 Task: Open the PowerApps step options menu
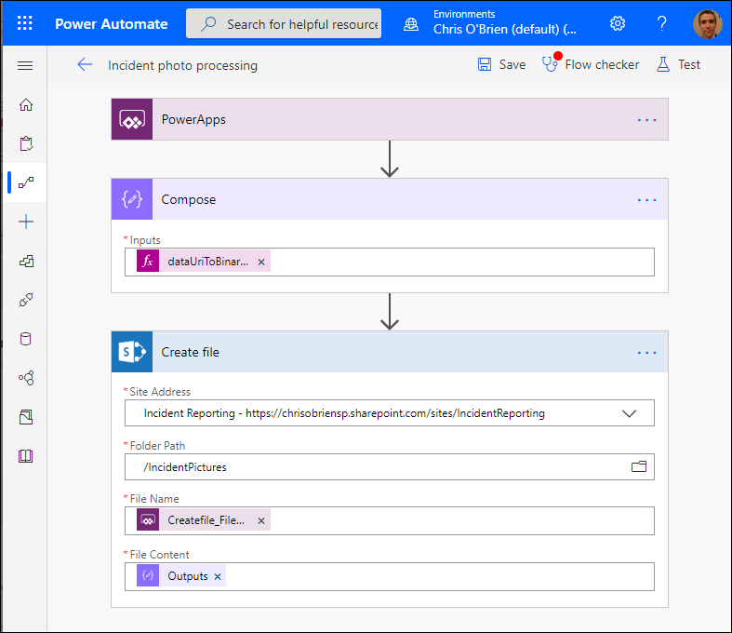(647, 120)
